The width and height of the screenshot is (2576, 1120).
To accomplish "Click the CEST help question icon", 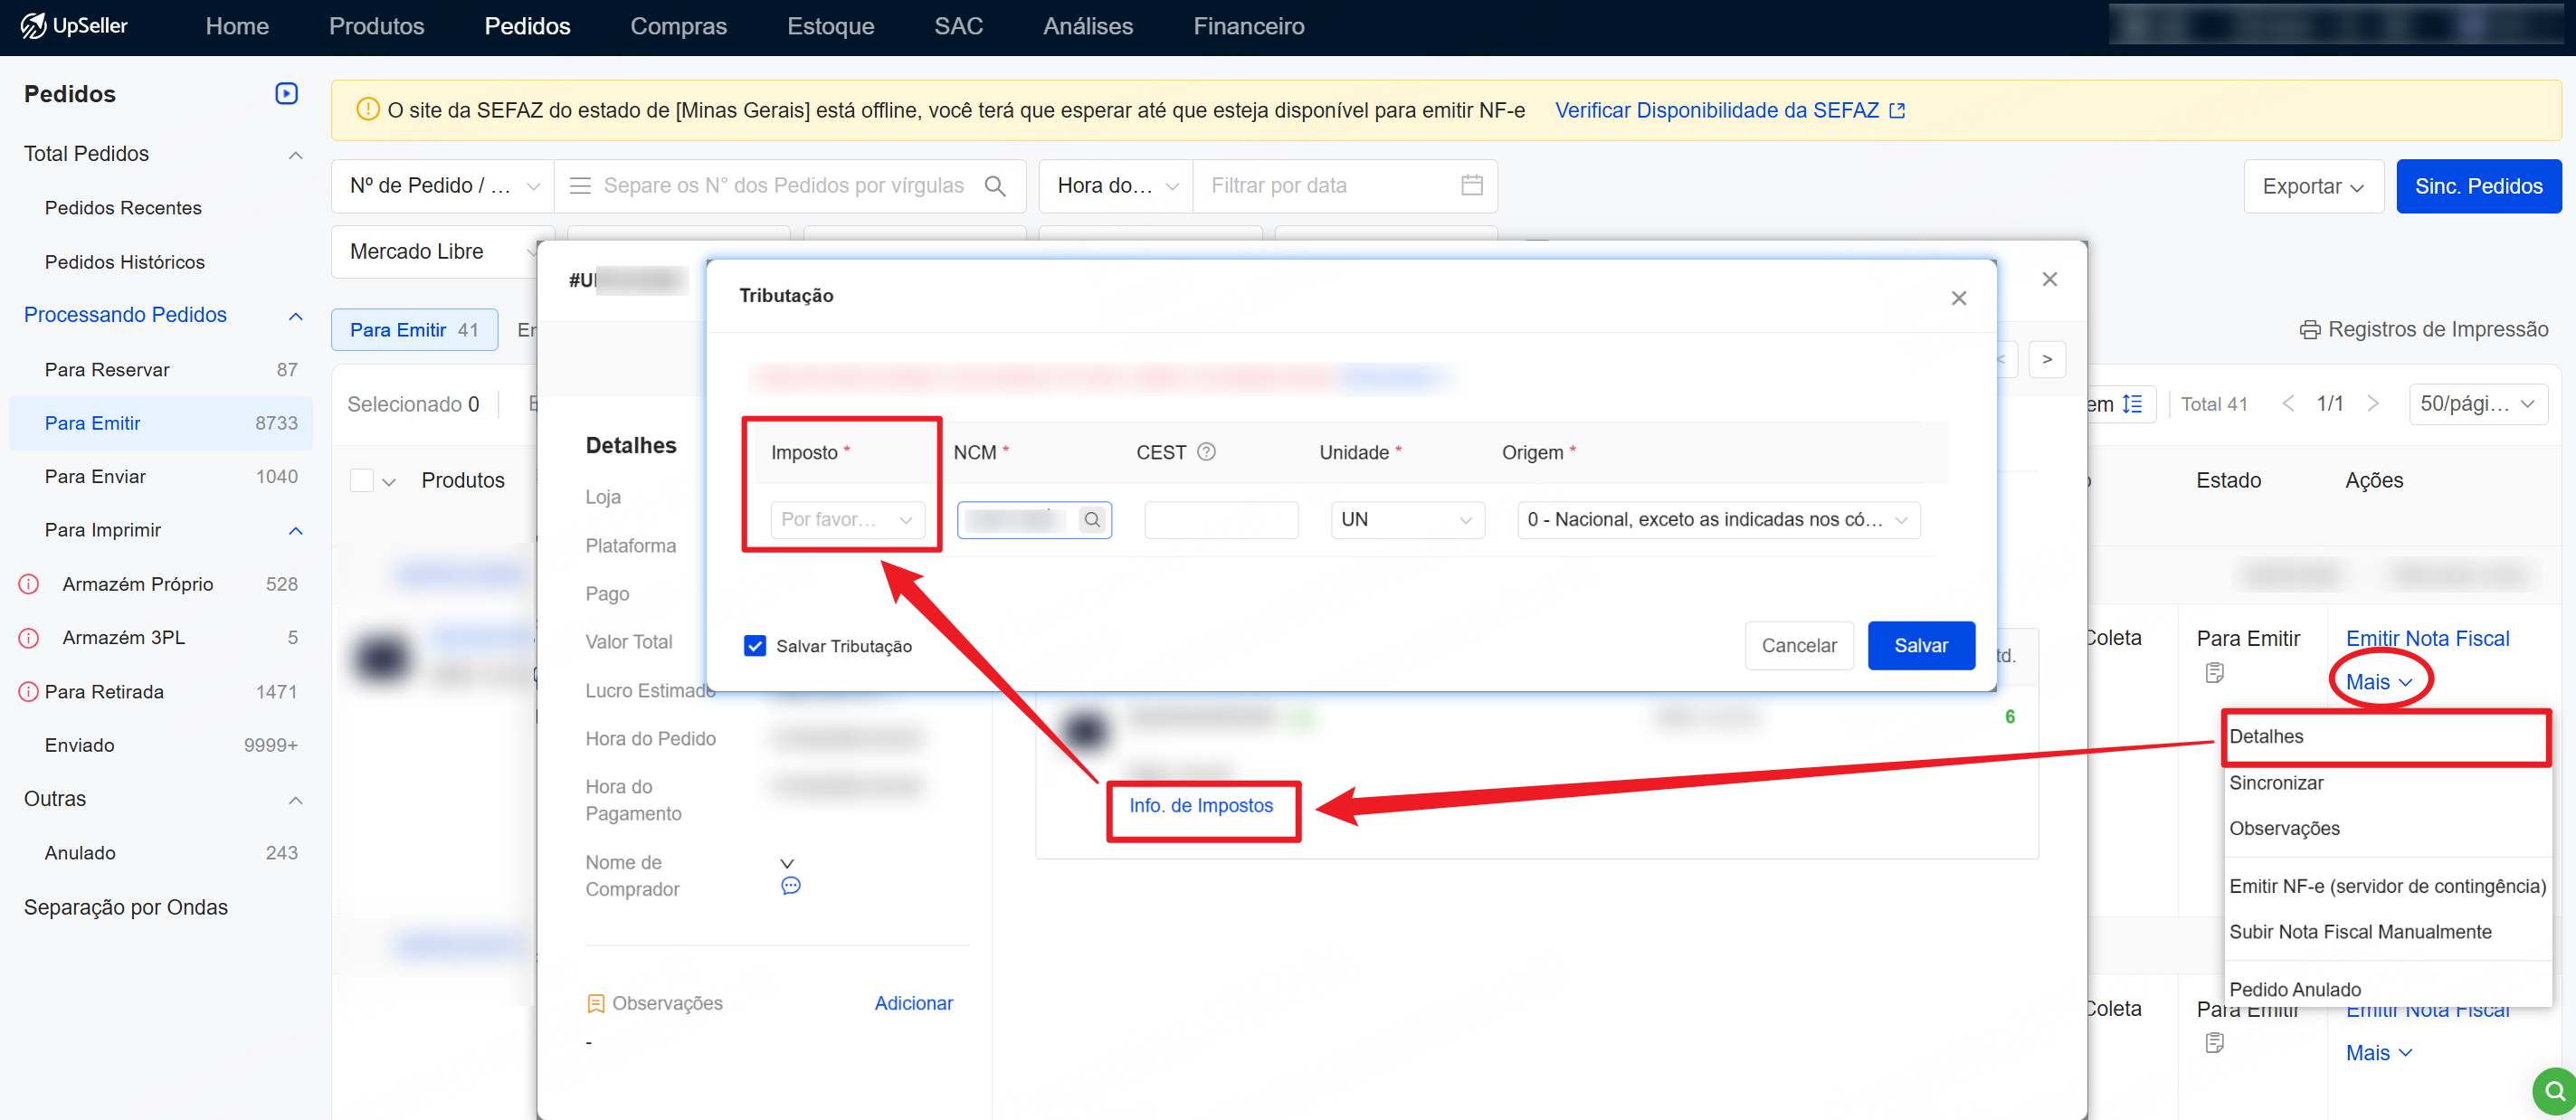I will coord(1206,452).
